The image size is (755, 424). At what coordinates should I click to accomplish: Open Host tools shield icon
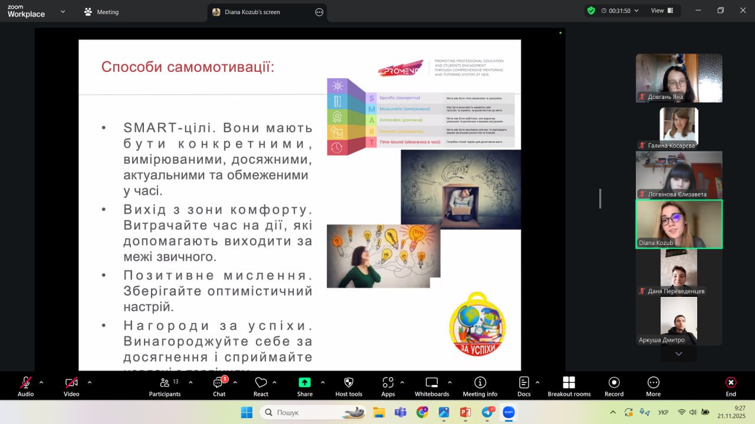tap(348, 386)
